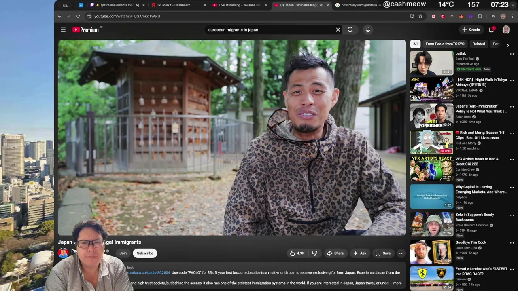Open options for VFX Artists React video
518x291 pixels.
(512, 159)
